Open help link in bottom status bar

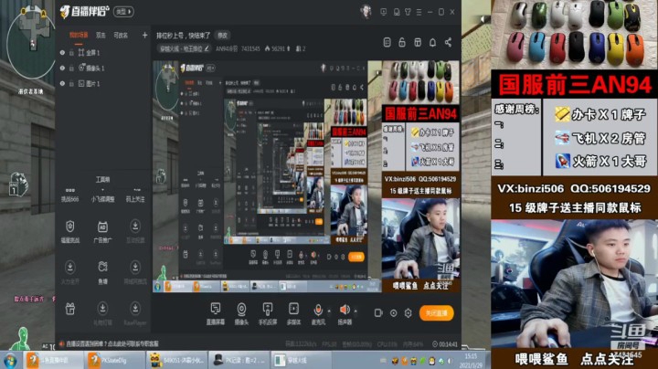[112, 343]
